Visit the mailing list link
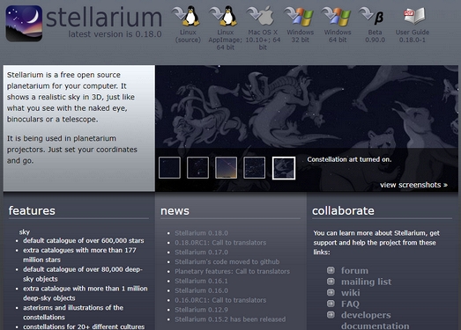 [x=367, y=282]
